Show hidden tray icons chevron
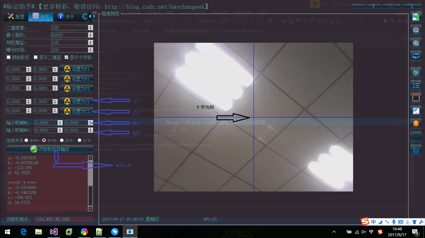This screenshot has height=238, width=425. point(334,231)
